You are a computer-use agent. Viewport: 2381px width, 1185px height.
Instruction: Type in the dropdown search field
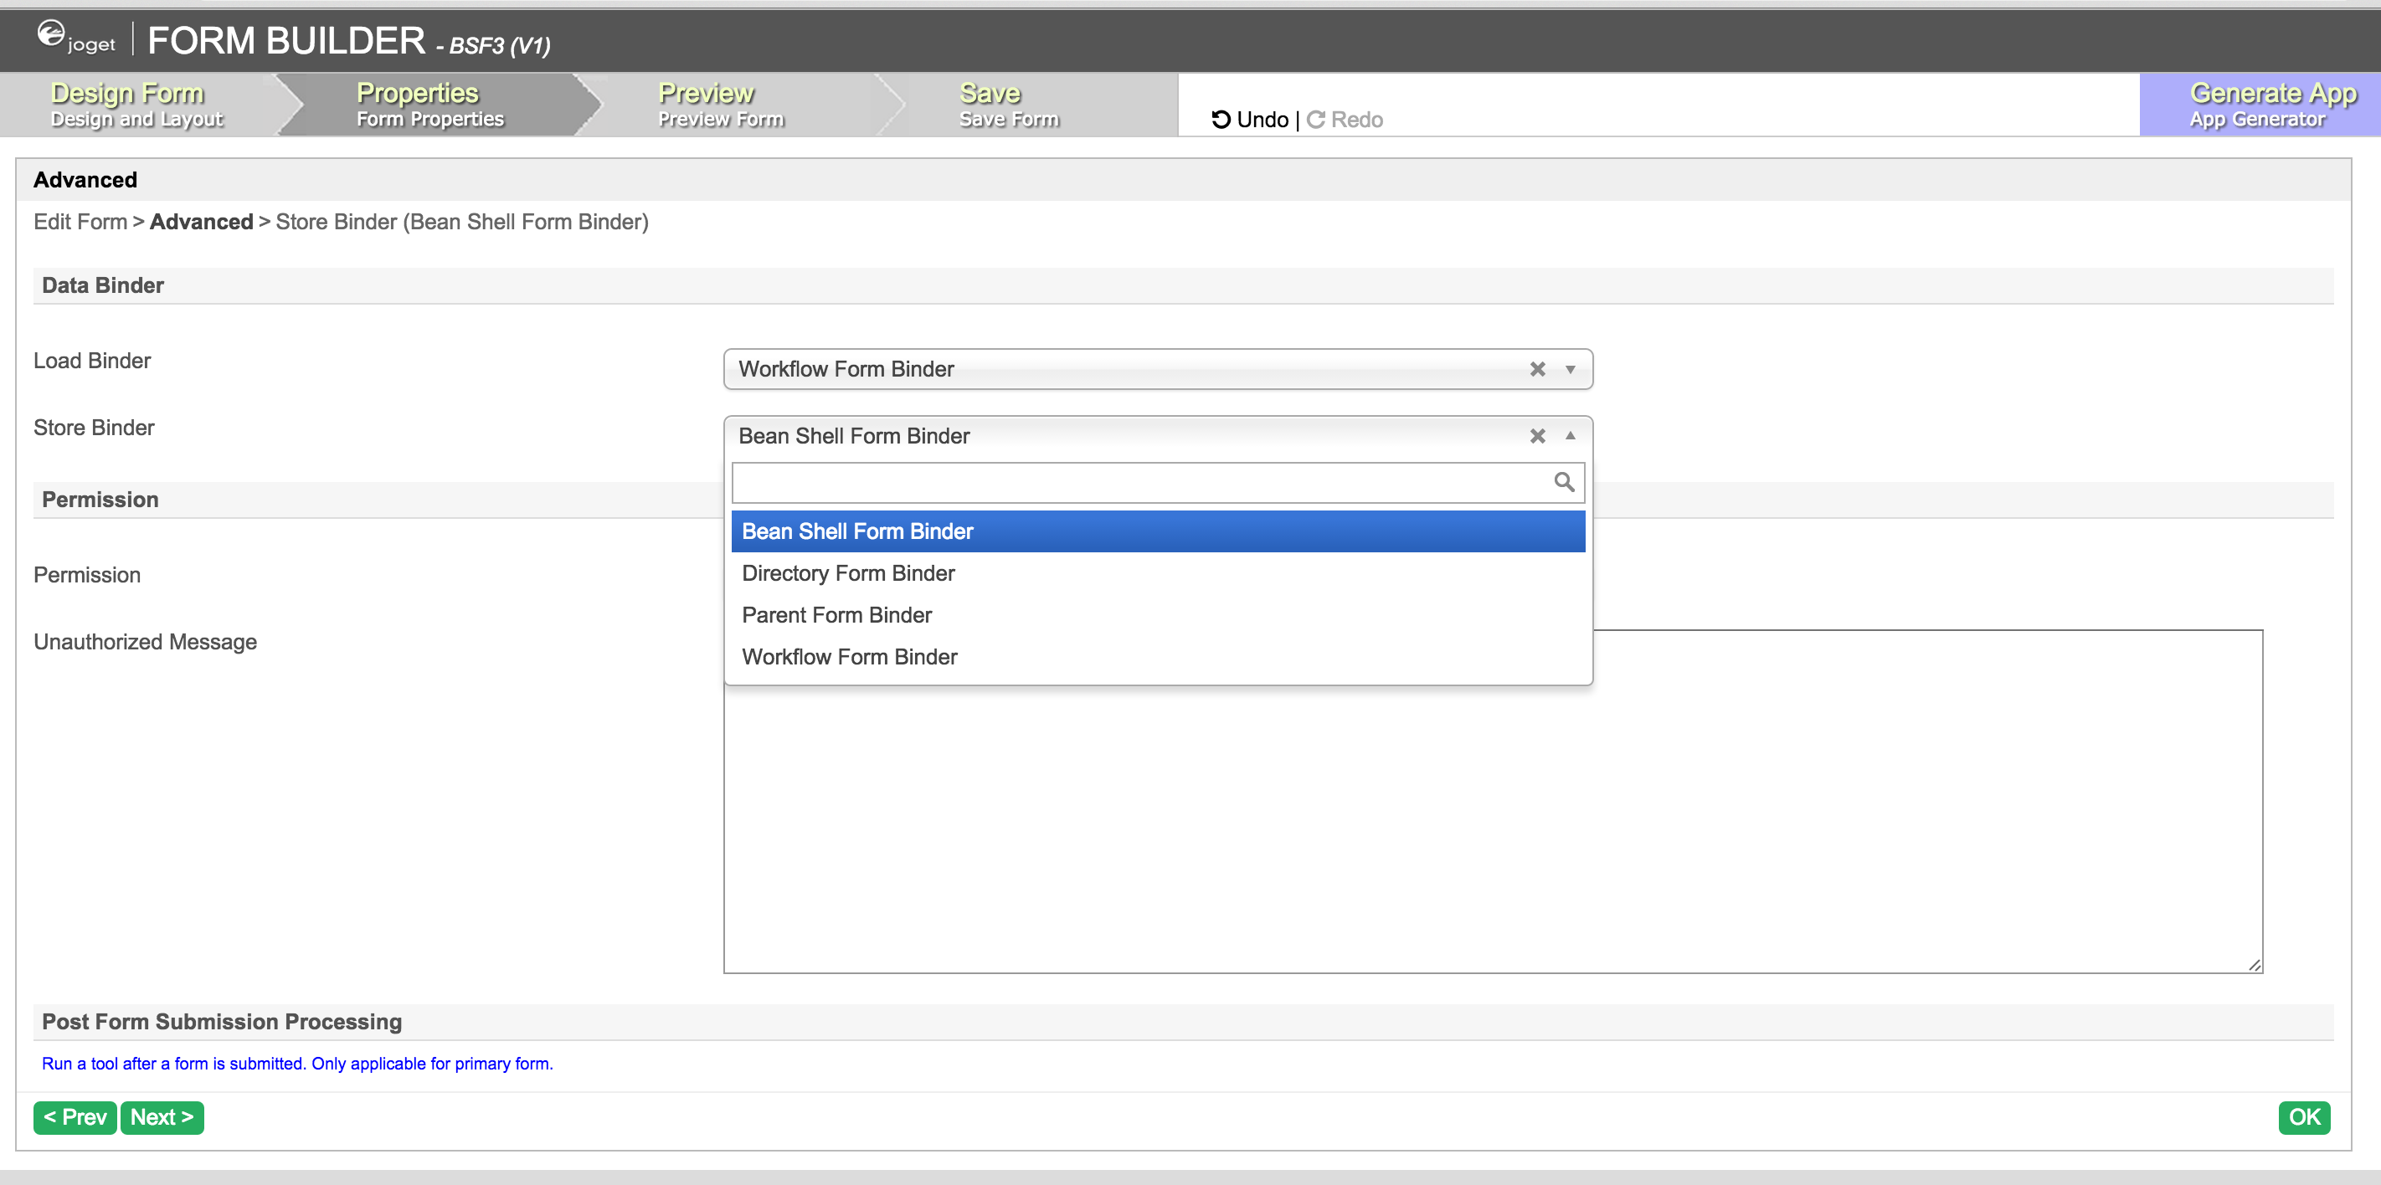(1137, 482)
